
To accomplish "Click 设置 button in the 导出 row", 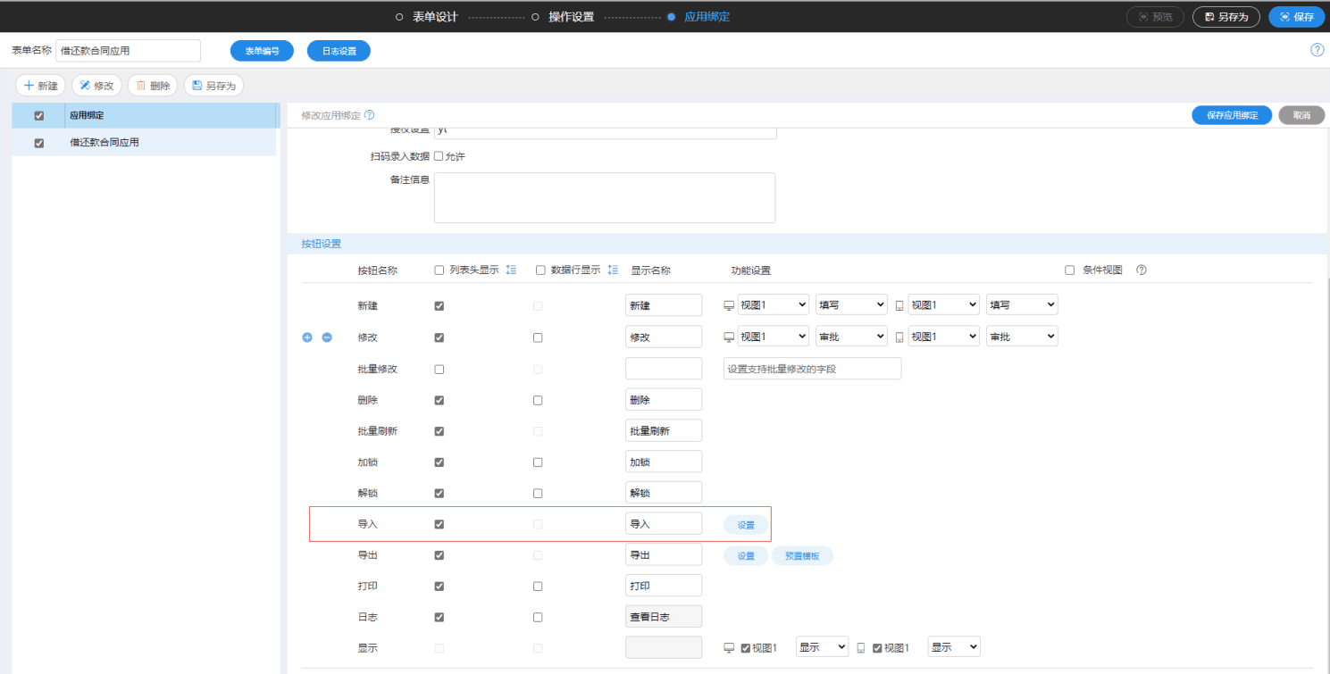I will pyautogui.click(x=746, y=556).
